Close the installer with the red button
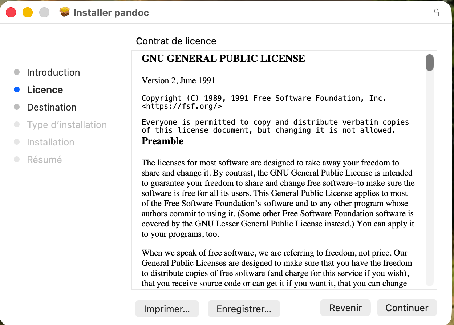454x325 pixels. [x=11, y=13]
